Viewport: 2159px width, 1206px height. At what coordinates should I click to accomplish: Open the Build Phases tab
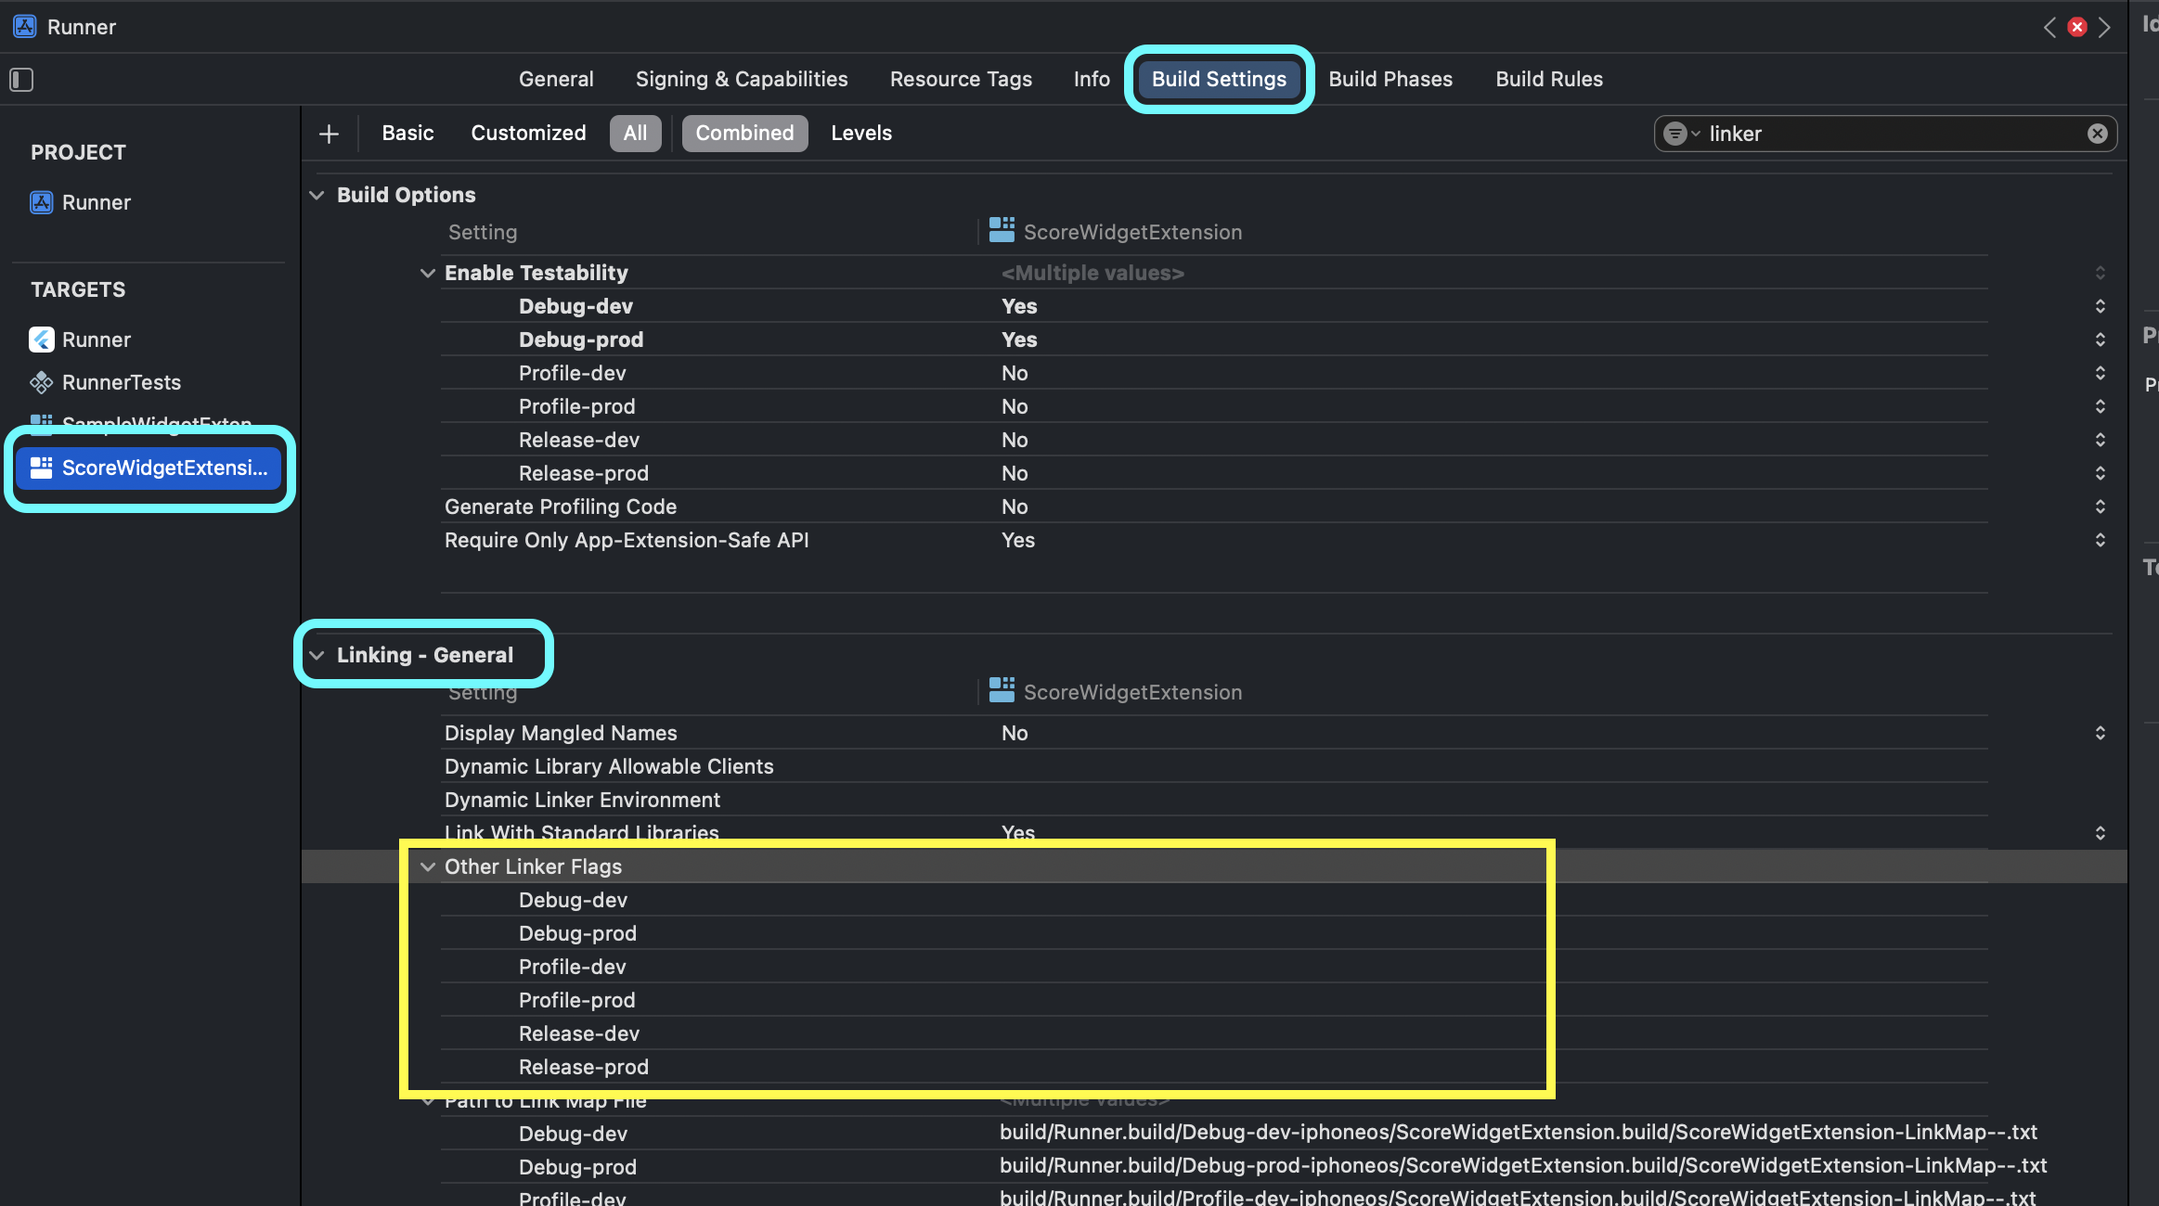click(x=1390, y=79)
